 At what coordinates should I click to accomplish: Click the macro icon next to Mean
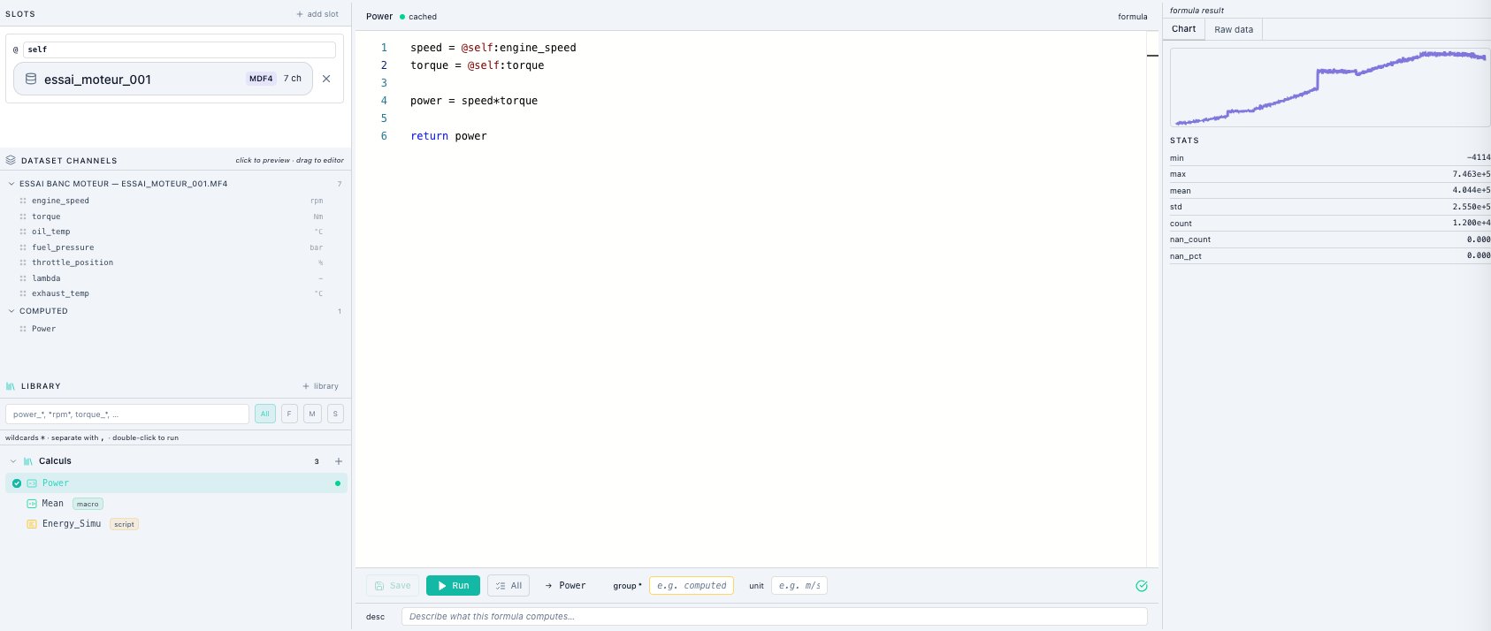point(32,504)
